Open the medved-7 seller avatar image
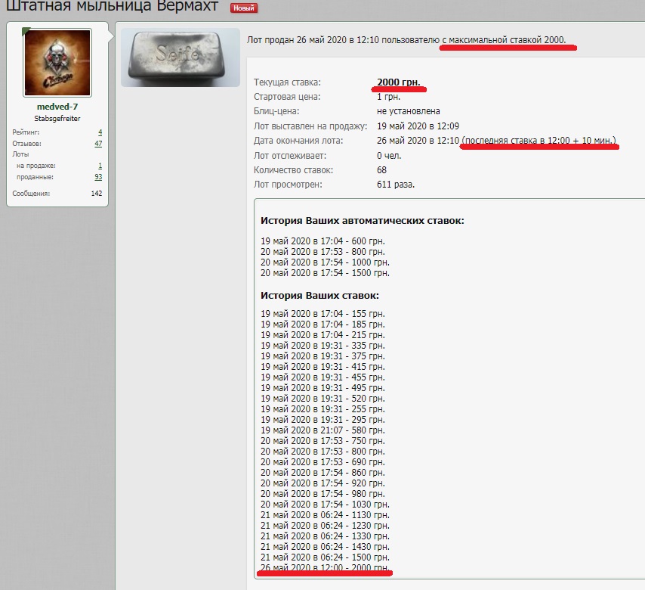Screen dimensions: 645x590 [x=57, y=63]
